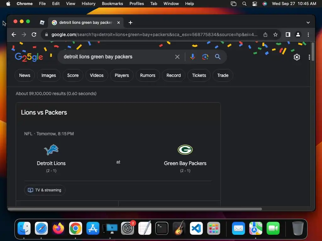Open the Green Bay Packers team name
Viewport: 322px width, 241px height.
point(185,163)
